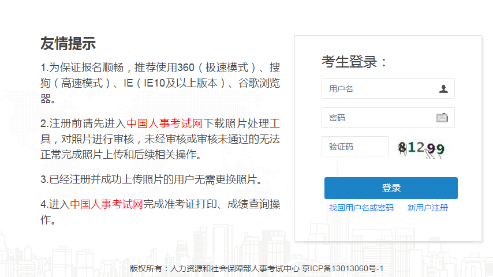
Task: Focus the 密码 input field
Action: click(378, 118)
